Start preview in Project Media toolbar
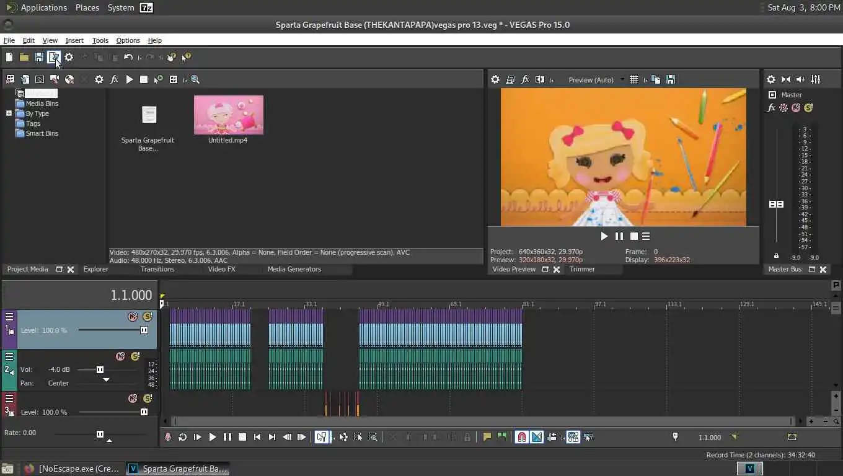843x476 pixels. tap(129, 79)
